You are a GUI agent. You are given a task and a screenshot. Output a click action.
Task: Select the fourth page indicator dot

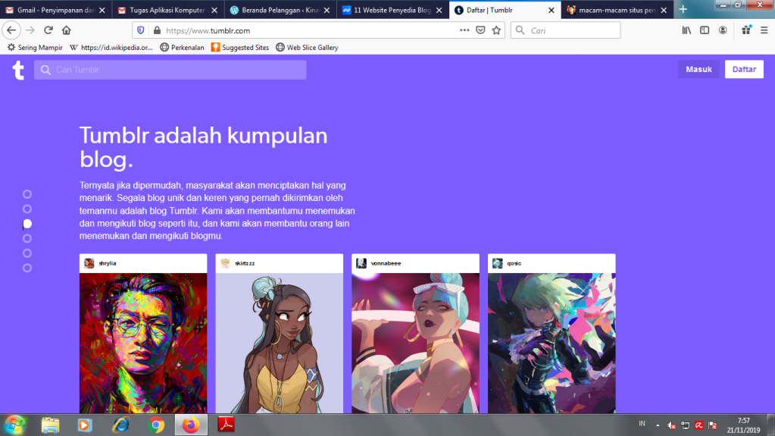click(x=27, y=238)
